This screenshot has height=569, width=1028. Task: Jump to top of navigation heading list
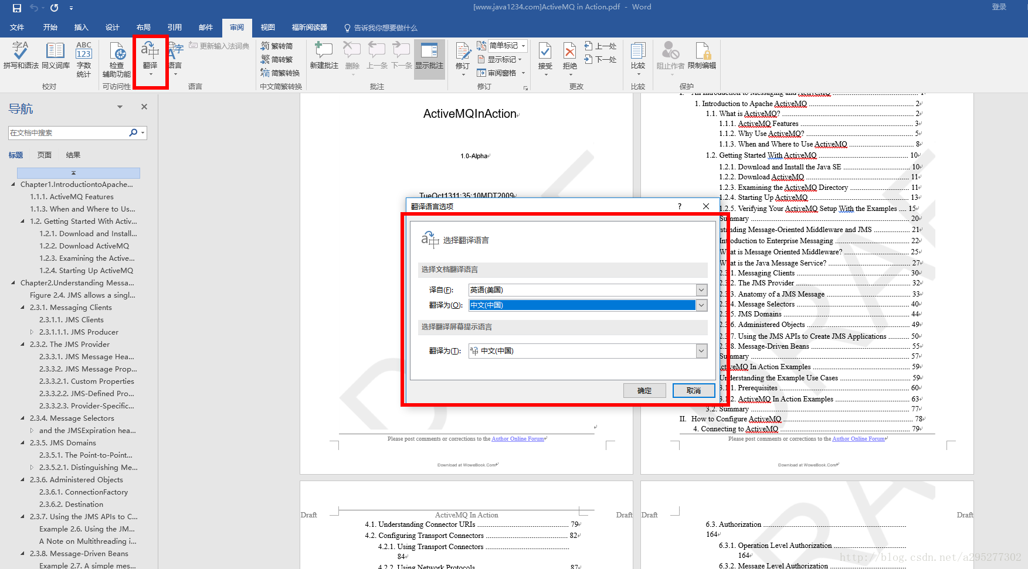point(79,173)
